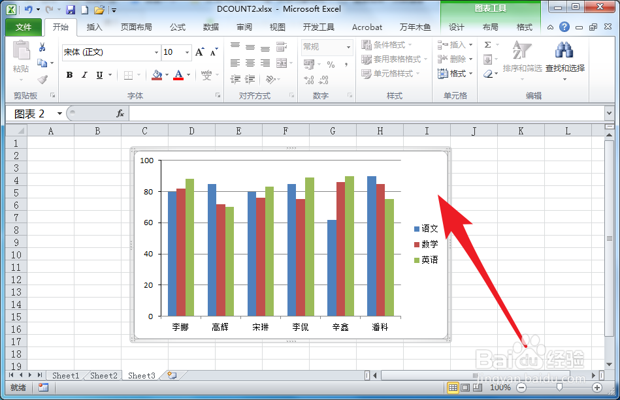Image resolution: width=620 pixels, height=400 pixels.
Task: Toggle italic formatting
Action: pyautogui.click(x=84, y=74)
